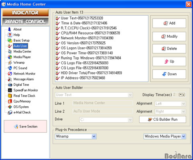Click the Auto User checkmark icon in sidebar

[10, 46]
